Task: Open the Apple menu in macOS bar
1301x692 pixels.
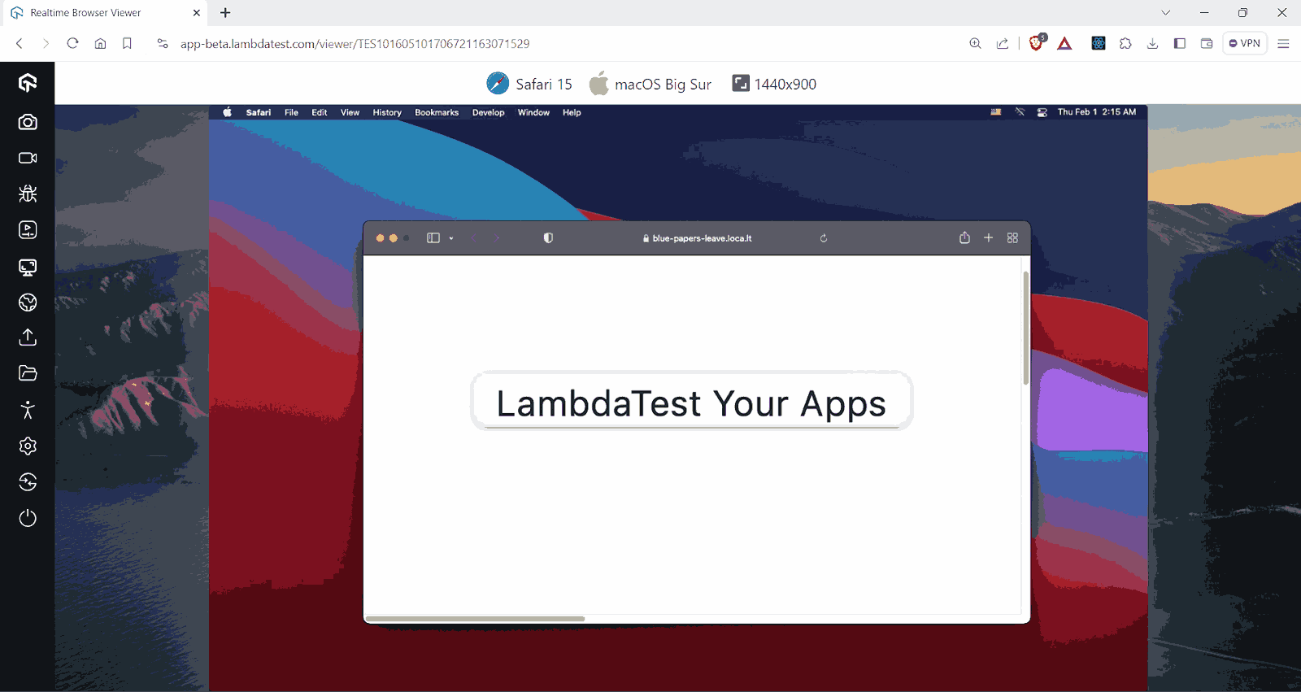Action: pyautogui.click(x=228, y=112)
